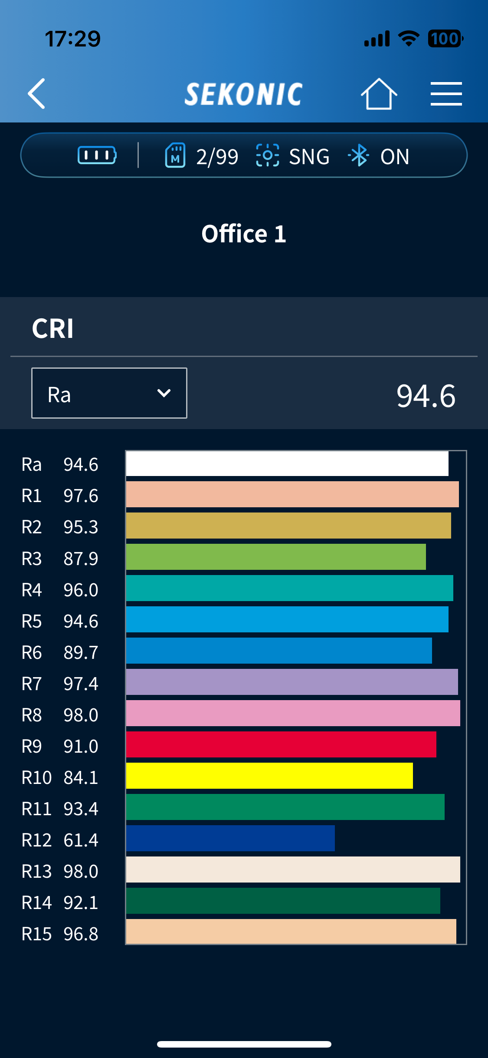The image size is (488, 1058).
Task: Select the CRI section header
Action: tap(53, 328)
